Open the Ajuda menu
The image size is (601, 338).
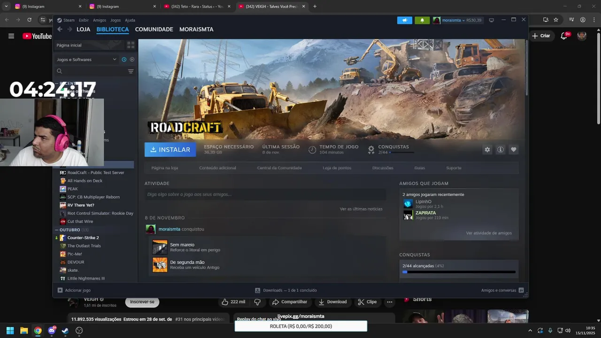[x=130, y=20]
